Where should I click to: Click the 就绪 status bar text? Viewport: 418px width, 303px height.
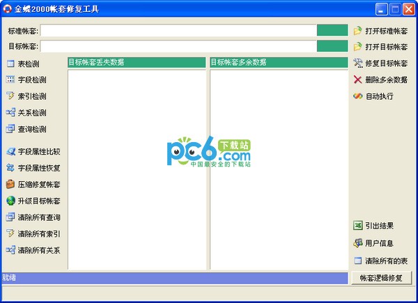9,278
